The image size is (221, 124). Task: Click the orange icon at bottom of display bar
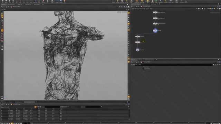click(x=129, y=97)
